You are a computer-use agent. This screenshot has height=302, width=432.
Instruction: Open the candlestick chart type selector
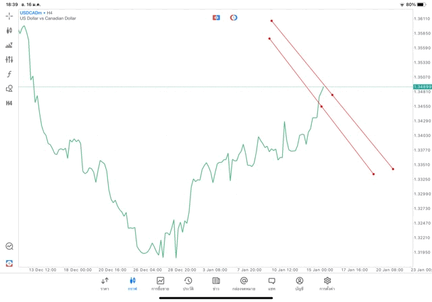pyautogui.click(x=9, y=30)
